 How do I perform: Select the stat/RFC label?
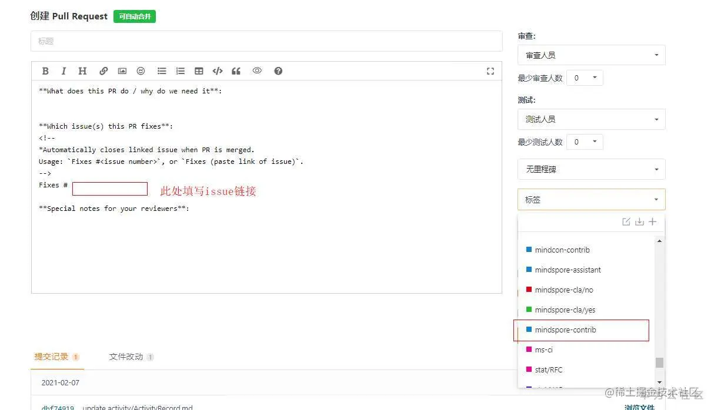pyautogui.click(x=586, y=370)
